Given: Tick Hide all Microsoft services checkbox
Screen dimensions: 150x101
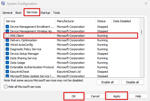Looking at the screenshot, I should (6, 87).
